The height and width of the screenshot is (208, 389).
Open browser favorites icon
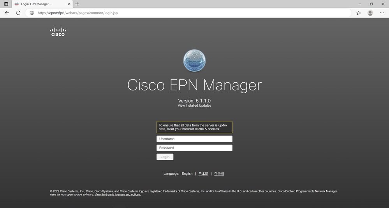click(x=359, y=13)
